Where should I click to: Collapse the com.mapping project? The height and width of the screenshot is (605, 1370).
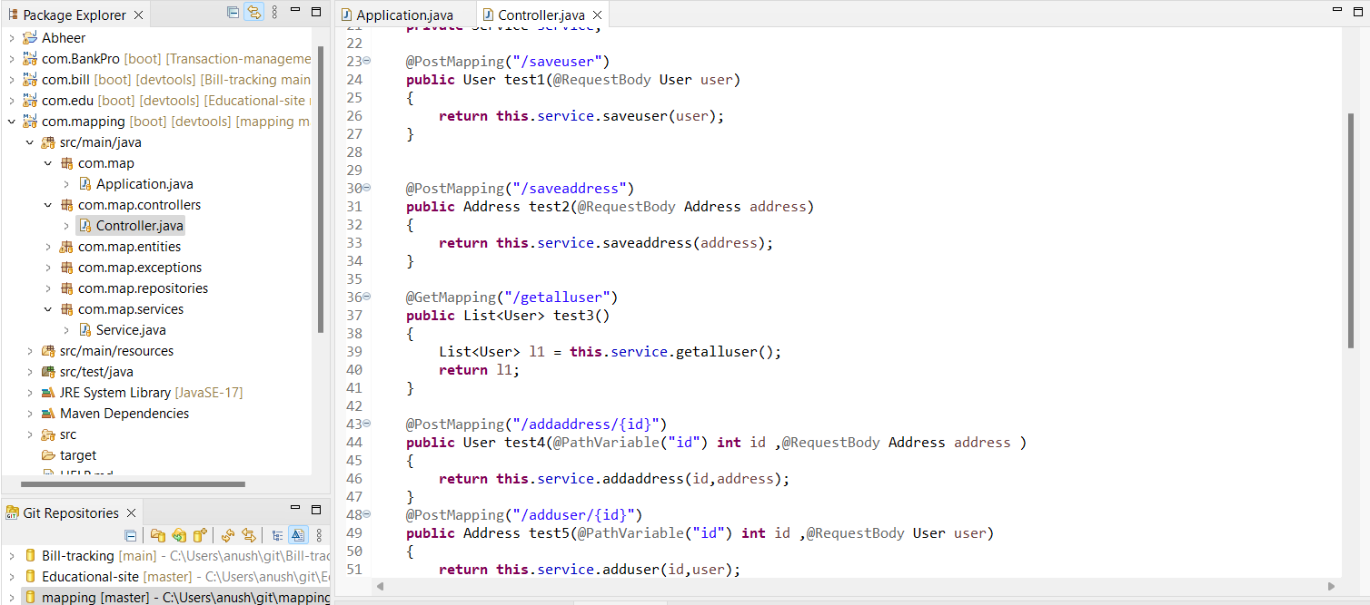9,121
